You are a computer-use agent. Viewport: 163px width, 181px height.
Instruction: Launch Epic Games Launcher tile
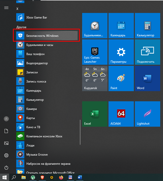(x=95, y=52)
